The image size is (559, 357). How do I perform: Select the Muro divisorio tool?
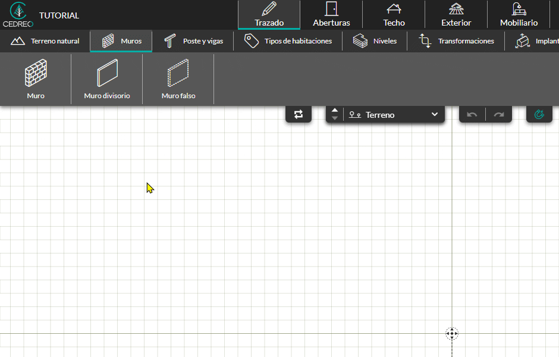click(107, 79)
